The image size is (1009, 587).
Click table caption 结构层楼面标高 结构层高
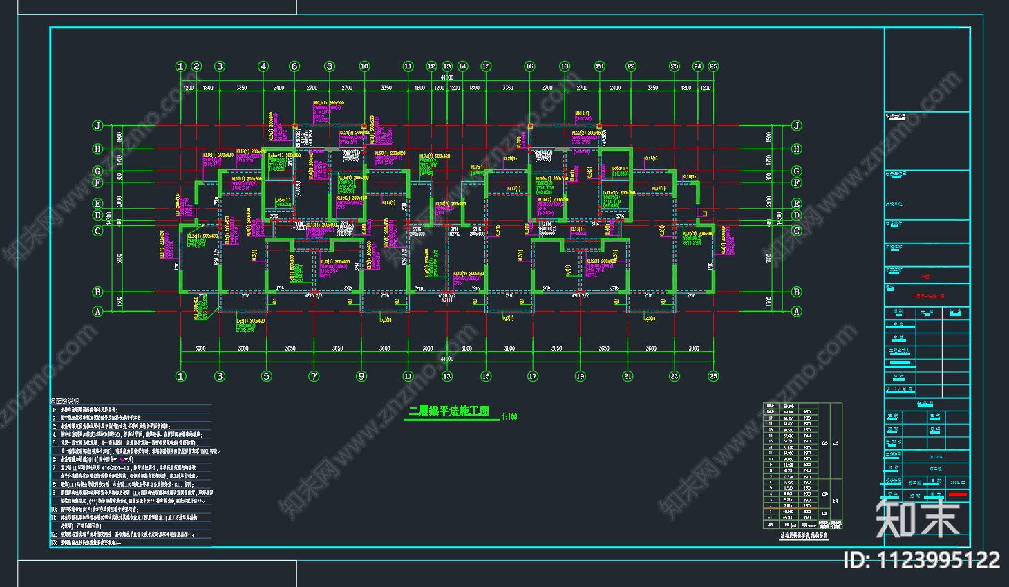804,535
